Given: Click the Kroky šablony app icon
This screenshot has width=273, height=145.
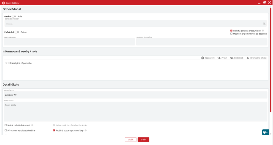Looking at the screenshot, I should [3, 3].
